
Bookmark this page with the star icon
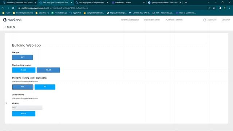pyautogui.click(x=214, y=8)
